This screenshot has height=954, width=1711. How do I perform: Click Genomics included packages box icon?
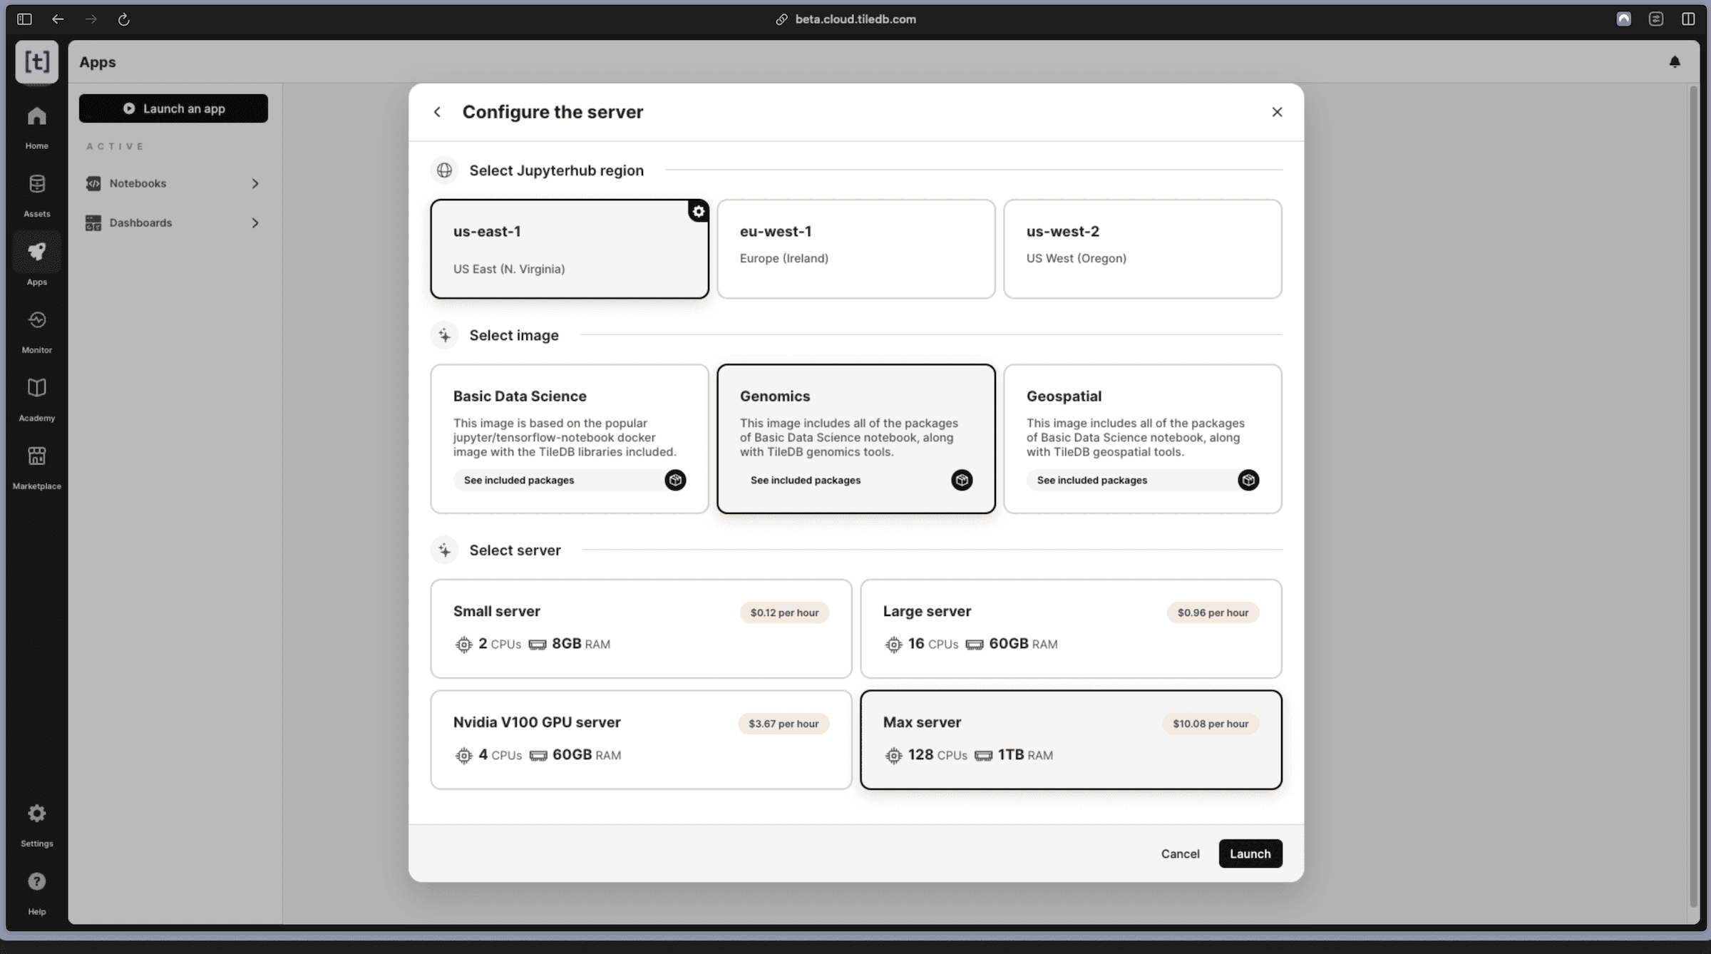961,480
